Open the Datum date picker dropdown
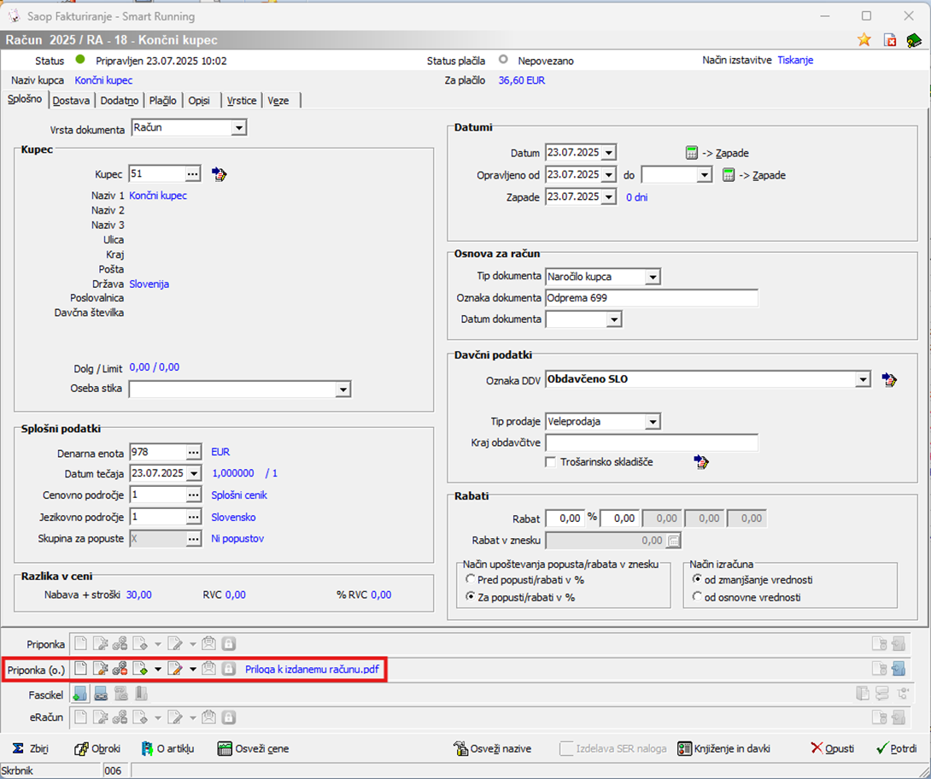This screenshot has width=931, height=779. click(x=609, y=153)
